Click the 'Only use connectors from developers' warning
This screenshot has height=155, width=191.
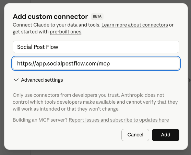click(95, 102)
